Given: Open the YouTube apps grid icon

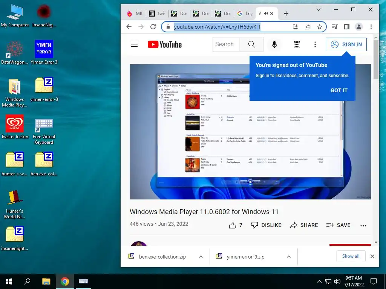Looking at the screenshot, I should [x=297, y=44].
